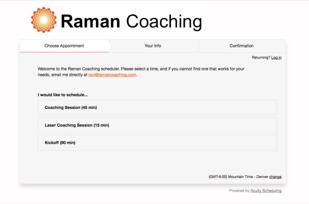This screenshot has height=204, width=309.
Task: Click the Log in link
Action: (276, 58)
